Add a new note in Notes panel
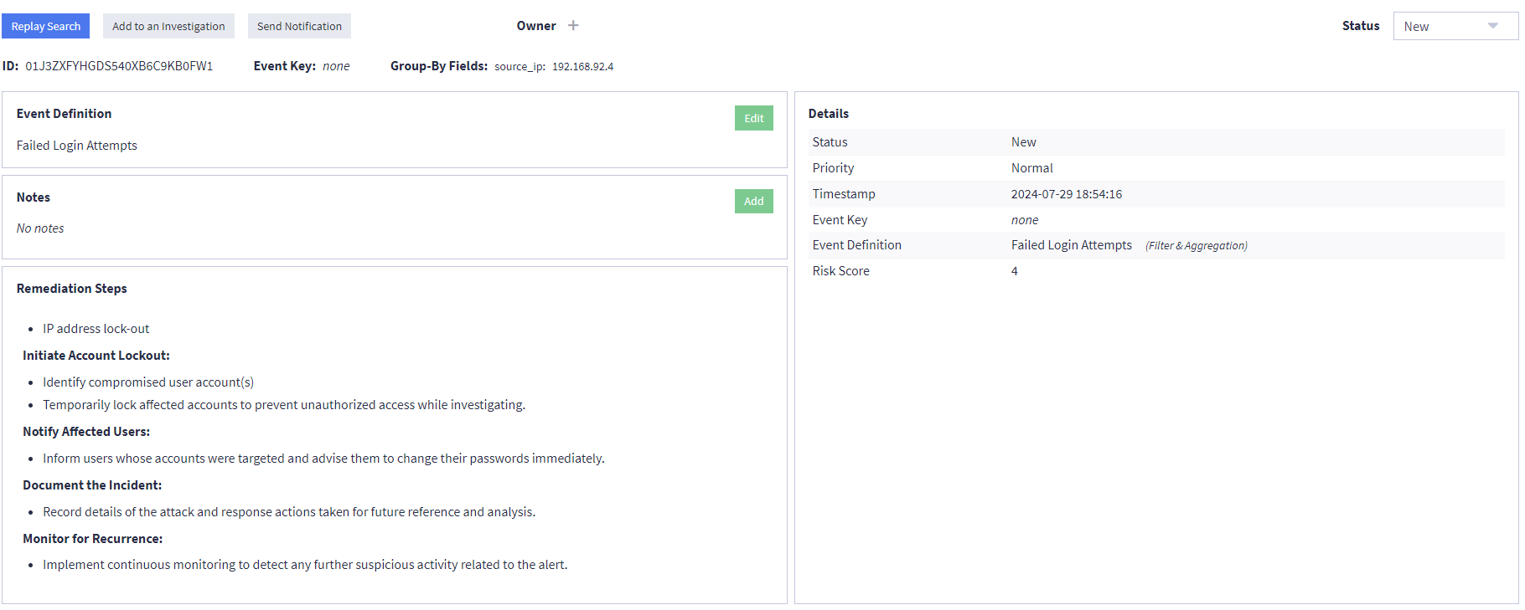This screenshot has height=610, width=1525. coord(753,201)
